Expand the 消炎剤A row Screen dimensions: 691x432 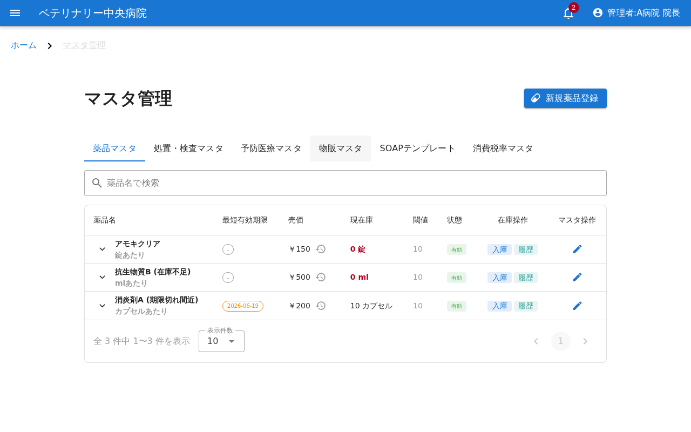pos(102,306)
